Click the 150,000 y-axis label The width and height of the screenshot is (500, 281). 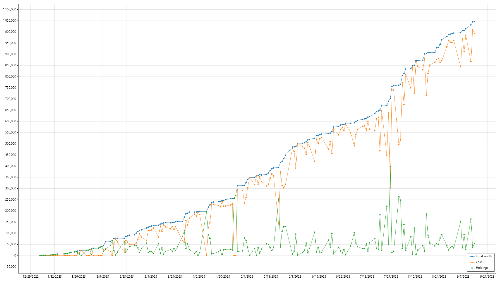[11, 222]
